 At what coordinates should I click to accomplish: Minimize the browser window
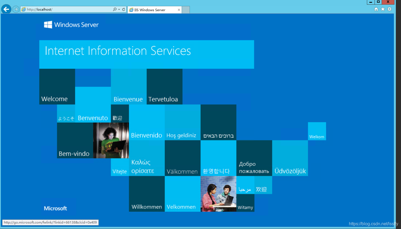(x=371, y=2)
